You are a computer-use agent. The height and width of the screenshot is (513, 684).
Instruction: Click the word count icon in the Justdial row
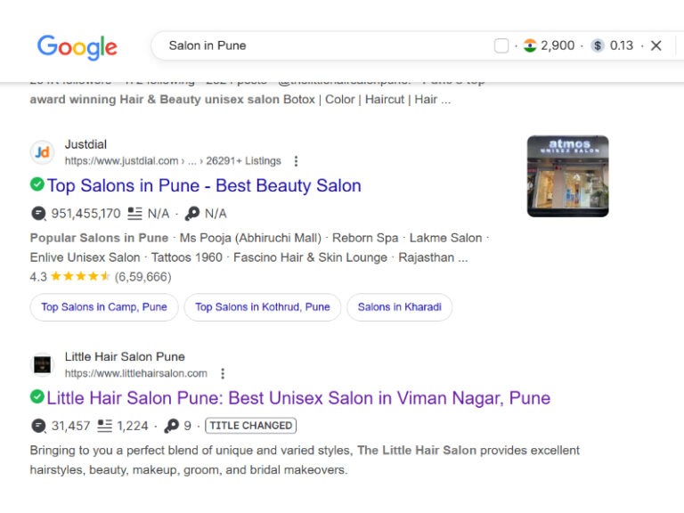click(x=134, y=214)
